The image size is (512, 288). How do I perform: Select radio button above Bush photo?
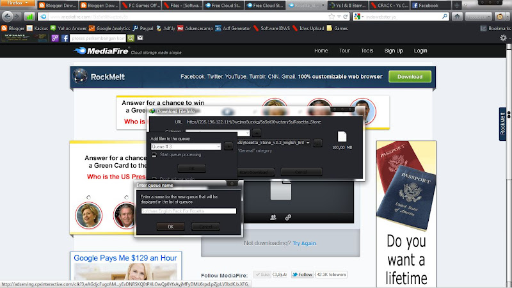126,198
